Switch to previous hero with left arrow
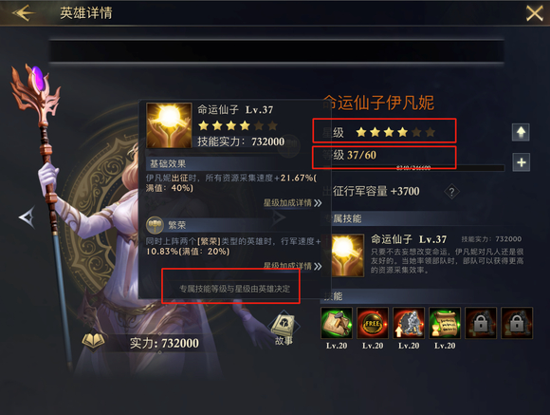 pos(27,217)
